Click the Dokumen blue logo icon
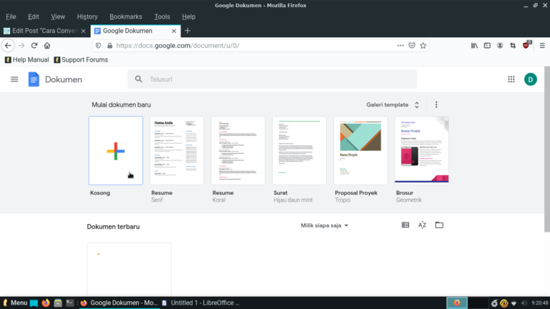The width and height of the screenshot is (550, 309). (34, 79)
